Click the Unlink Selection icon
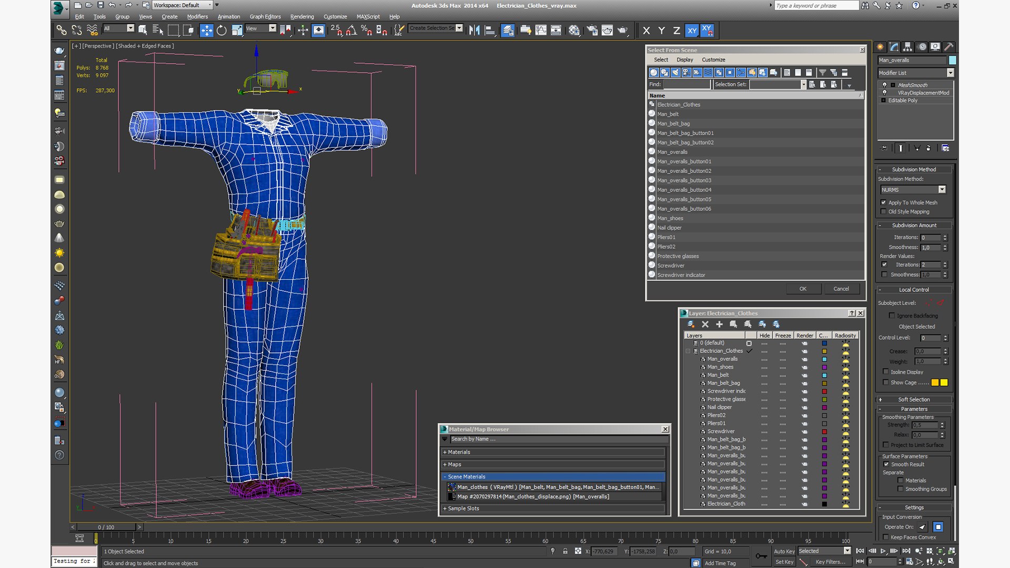This screenshot has width=1010, height=568. (x=77, y=31)
